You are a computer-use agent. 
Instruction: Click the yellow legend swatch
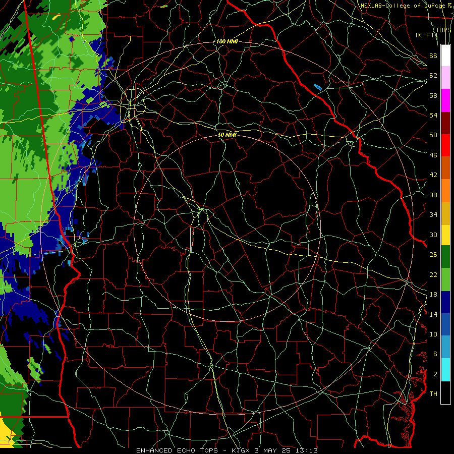point(445,235)
